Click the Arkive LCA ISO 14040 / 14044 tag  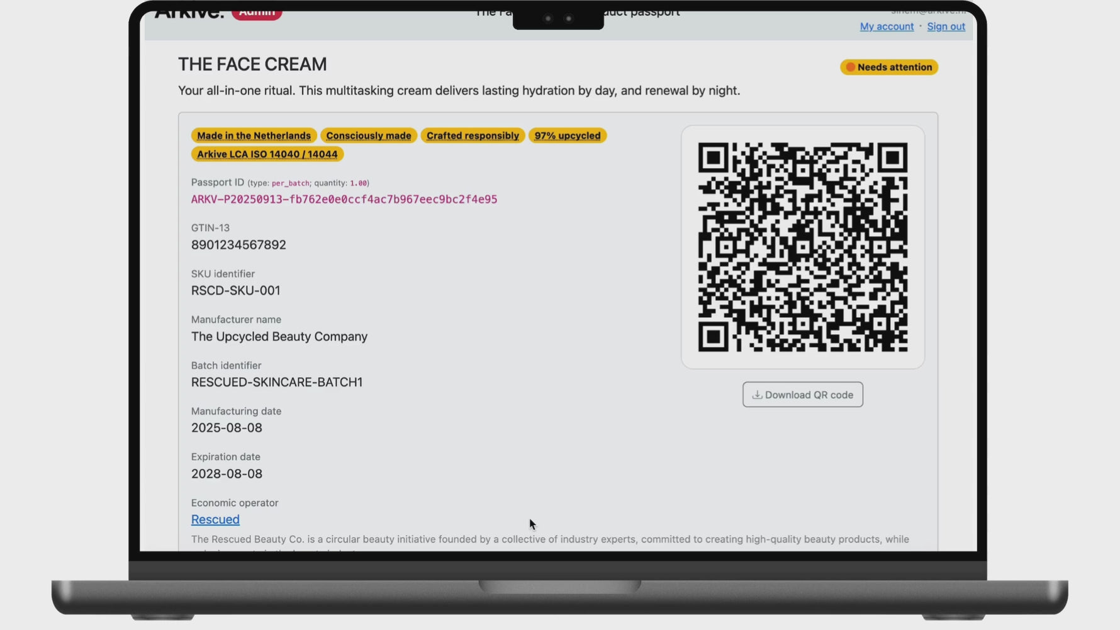[x=267, y=154]
